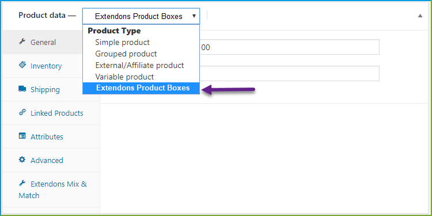Click the empty second text field
Screen dimensions: 432x216
tap(289, 73)
